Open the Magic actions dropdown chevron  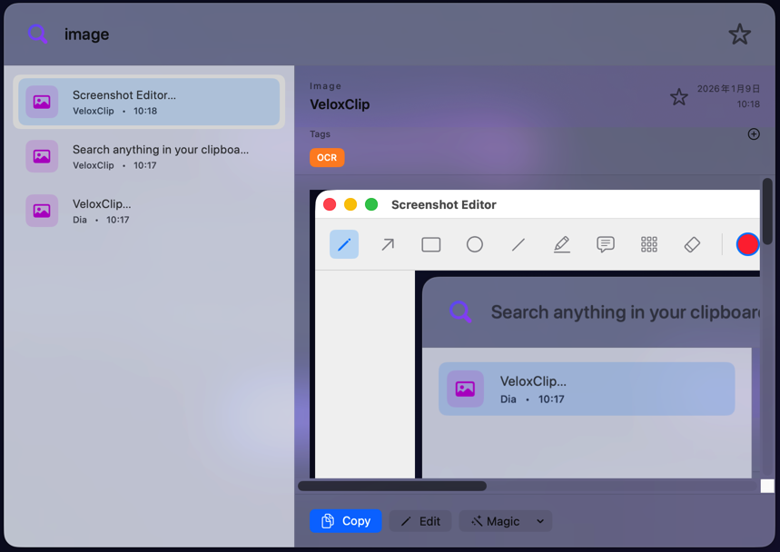coord(540,521)
